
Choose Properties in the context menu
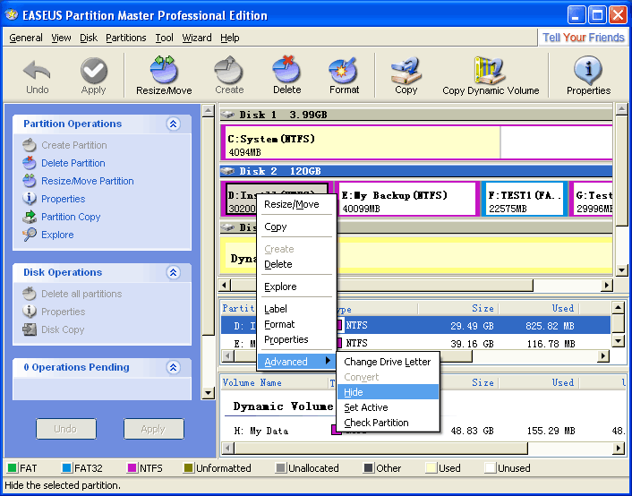[296, 339]
